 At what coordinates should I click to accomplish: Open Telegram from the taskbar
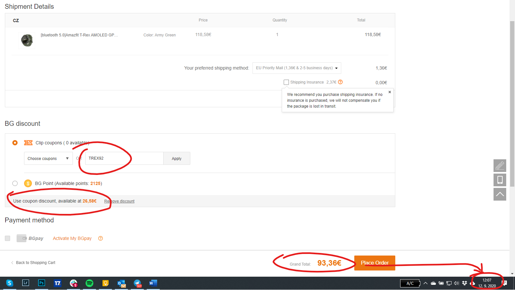137,283
